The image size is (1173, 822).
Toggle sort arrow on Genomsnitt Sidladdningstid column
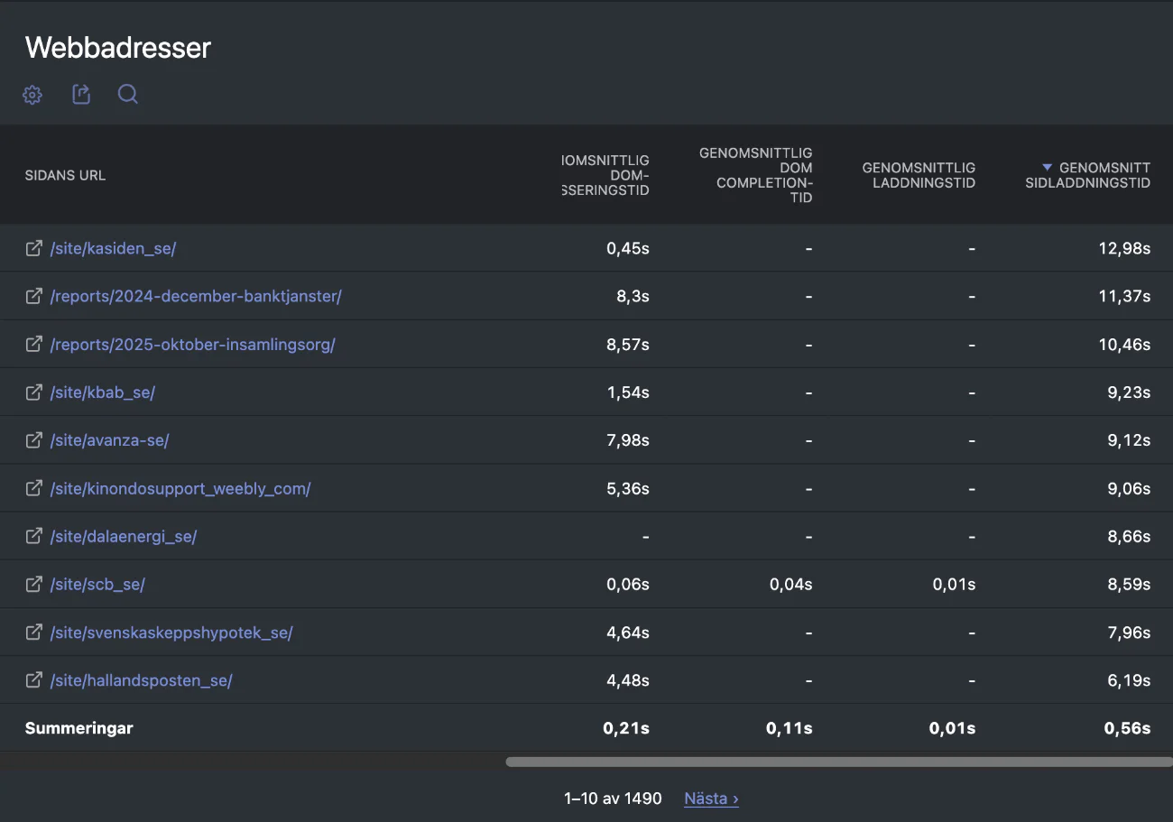tap(1047, 168)
